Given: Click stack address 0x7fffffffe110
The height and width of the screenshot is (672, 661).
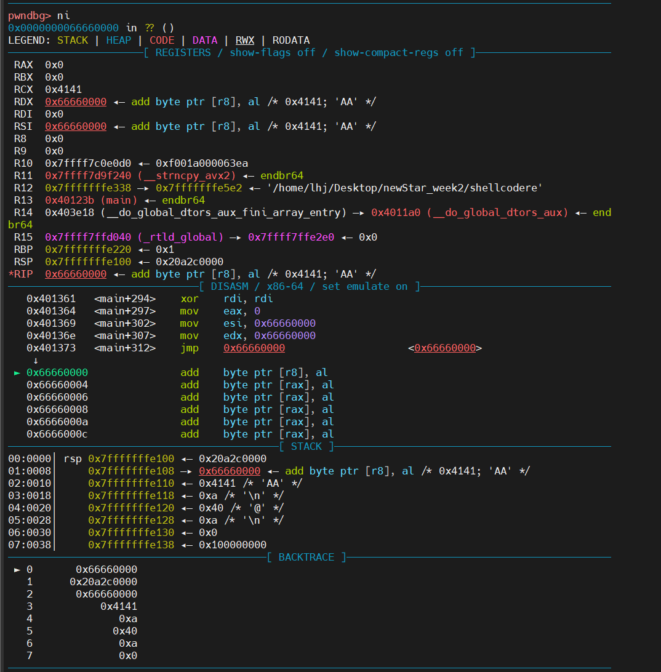Looking at the screenshot, I should click(131, 484).
